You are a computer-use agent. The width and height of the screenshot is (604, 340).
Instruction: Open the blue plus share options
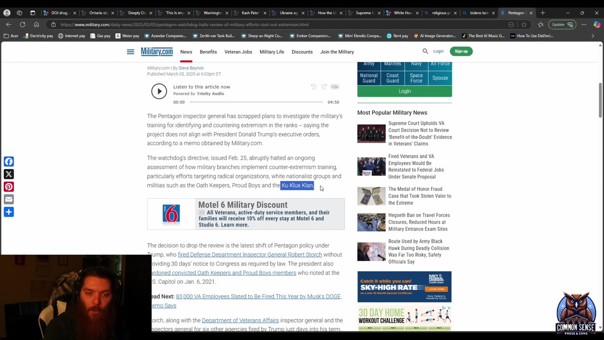8,212
